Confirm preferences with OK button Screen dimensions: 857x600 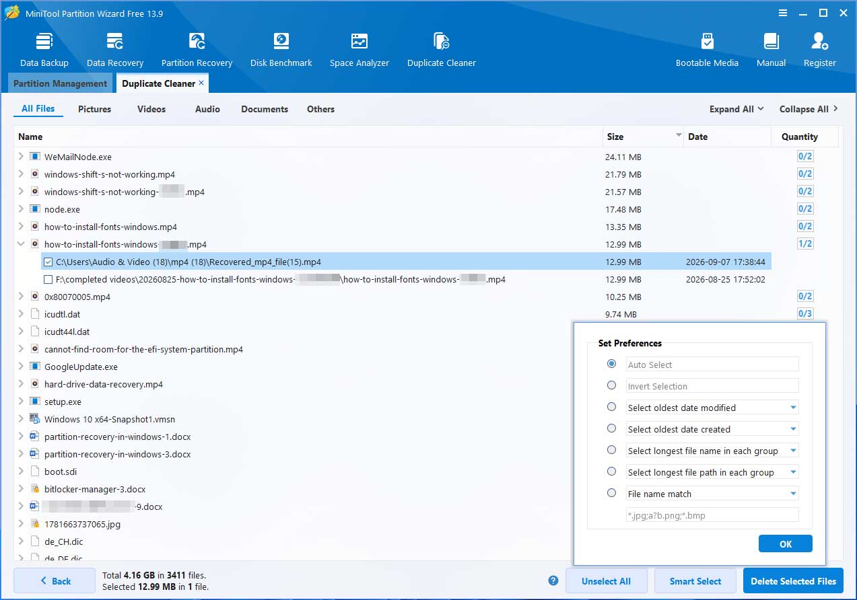tap(786, 543)
